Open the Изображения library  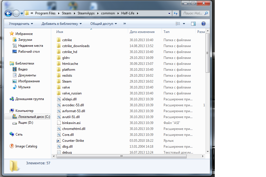[x=29, y=81]
